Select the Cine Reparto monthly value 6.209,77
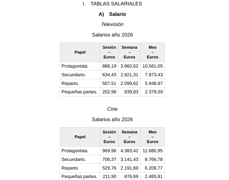 tap(154, 168)
